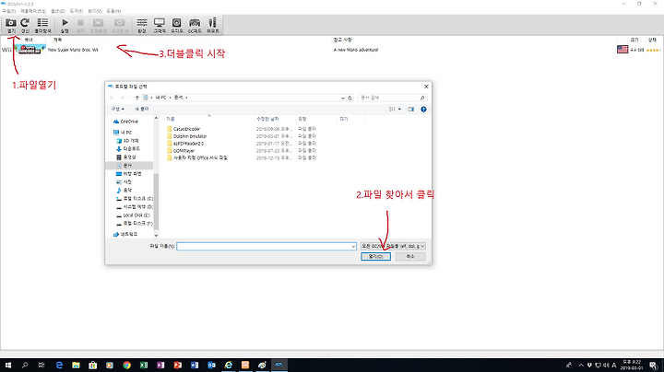Open the Config sliders toolbar icon

tap(142, 26)
